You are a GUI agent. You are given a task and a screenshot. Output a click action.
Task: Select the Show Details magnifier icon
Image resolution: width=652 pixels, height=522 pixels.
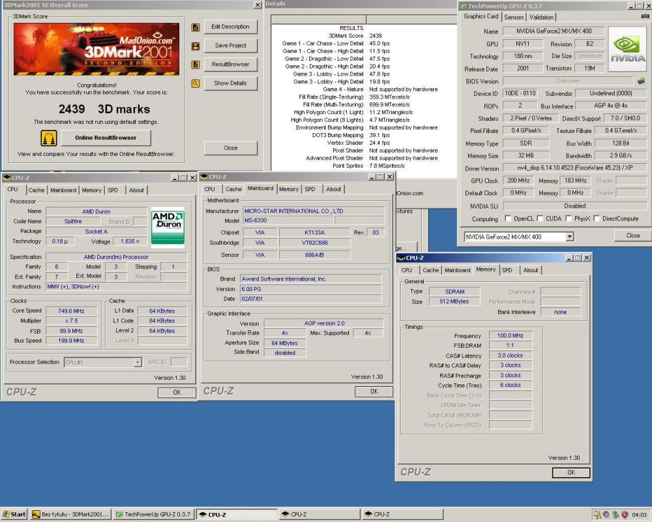[196, 84]
